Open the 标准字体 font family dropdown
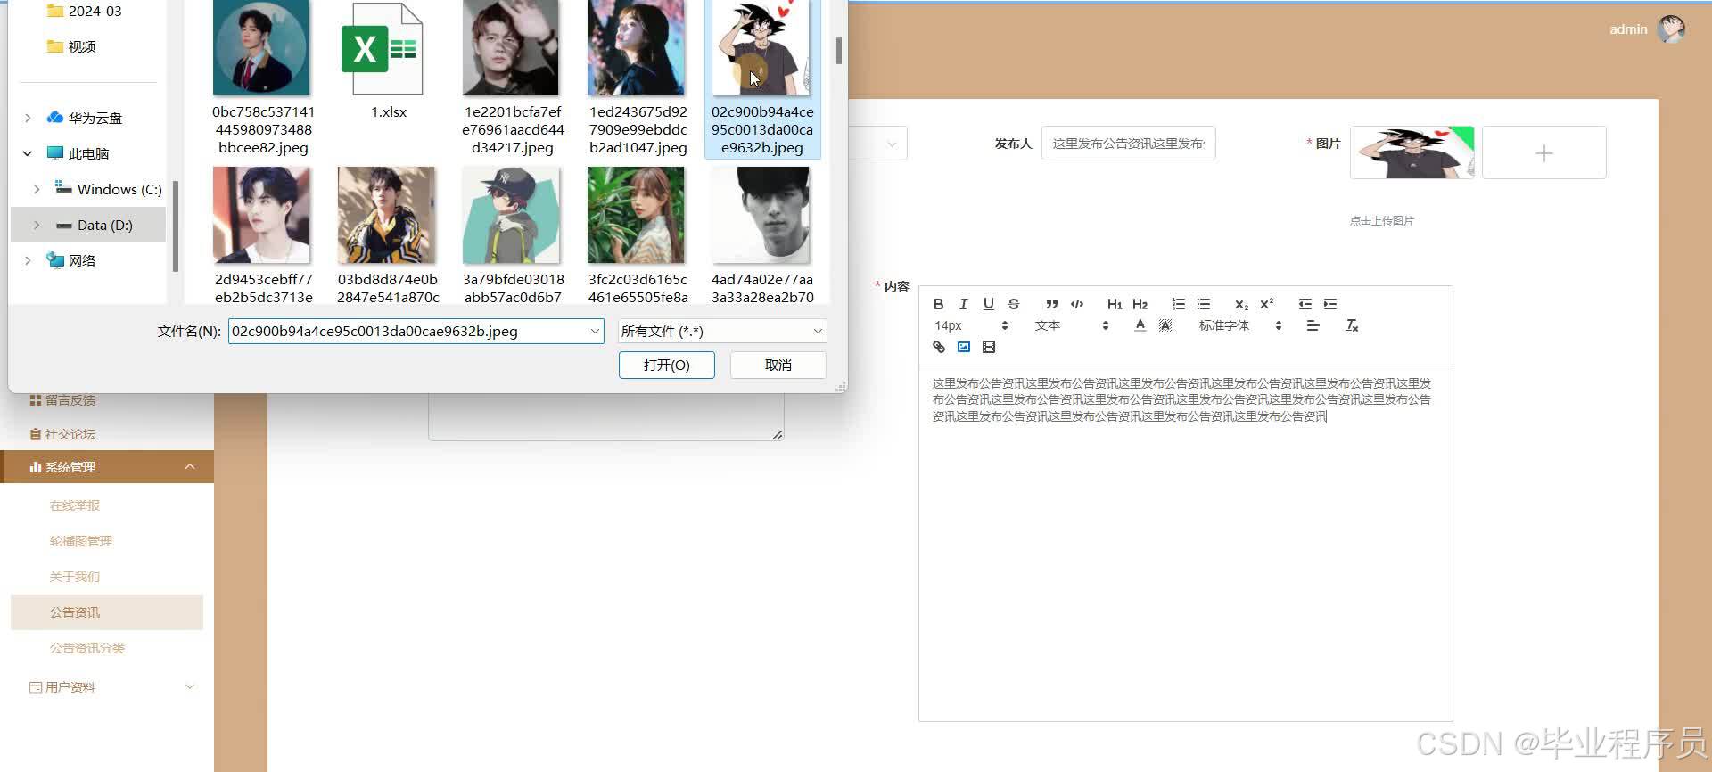Screen dimensions: 1712x772 coord(1240,325)
